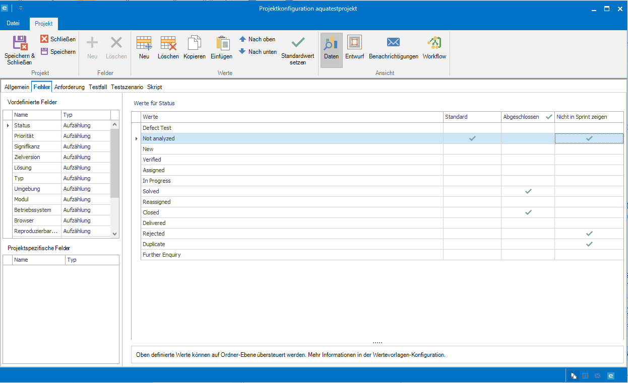
Task: Set default via Standardwert setzen checkmark
Action: coord(298,44)
